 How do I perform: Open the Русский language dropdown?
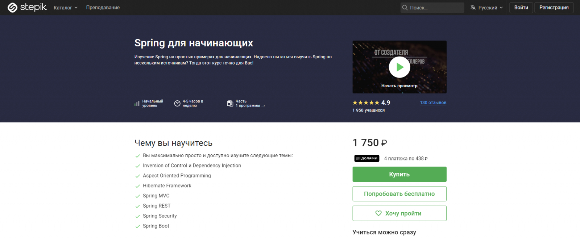coord(487,8)
